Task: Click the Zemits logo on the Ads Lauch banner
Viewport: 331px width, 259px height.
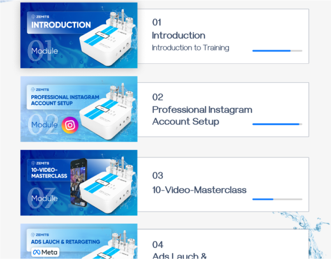Action: click(40, 235)
